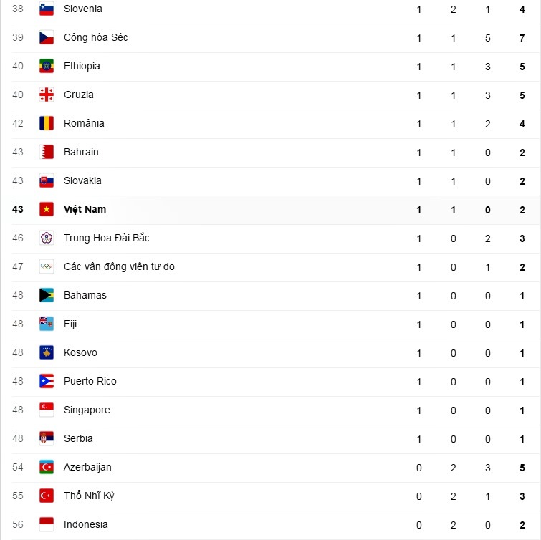Open the România country link
541x540 pixels.
[84, 123]
